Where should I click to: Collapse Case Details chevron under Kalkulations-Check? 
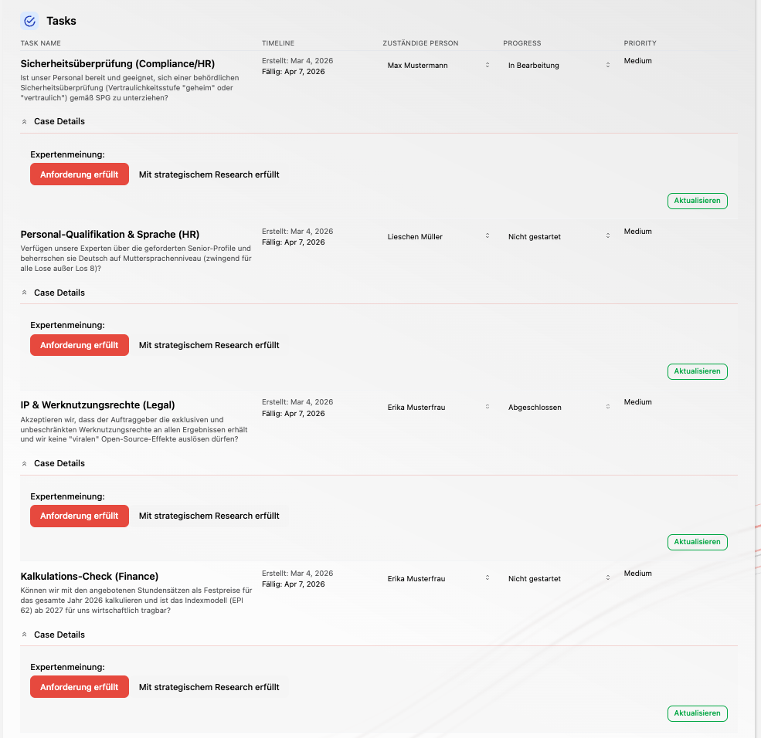click(25, 635)
